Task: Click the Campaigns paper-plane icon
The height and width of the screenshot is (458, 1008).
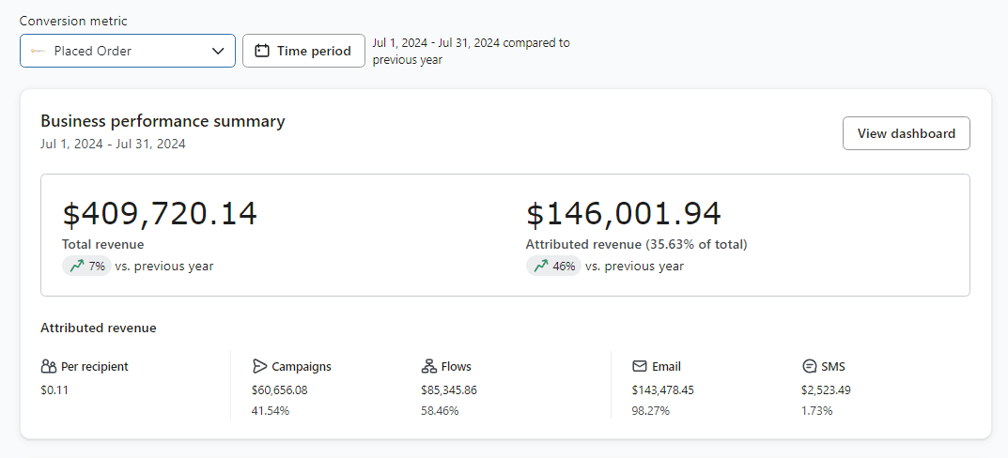Action: tap(259, 367)
